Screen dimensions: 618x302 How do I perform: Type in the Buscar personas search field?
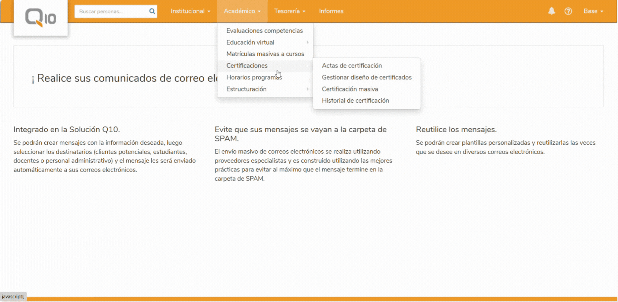coord(112,11)
